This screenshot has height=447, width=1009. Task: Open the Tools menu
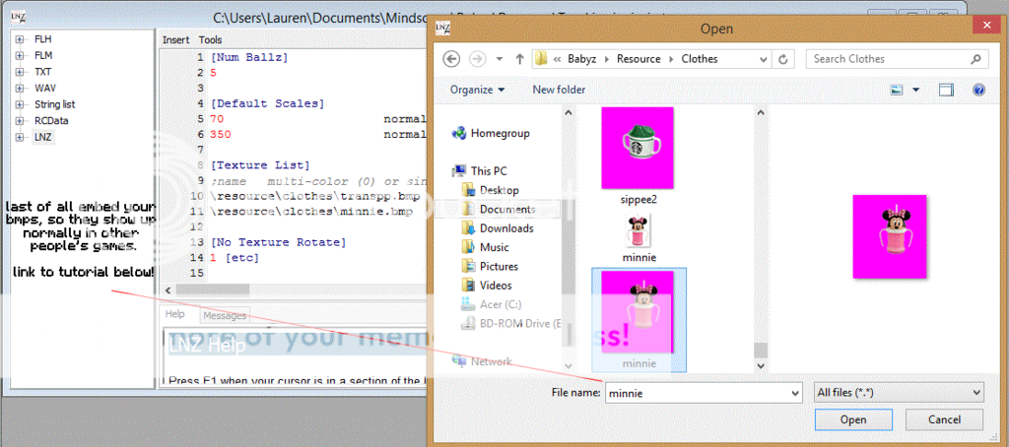click(x=210, y=40)
